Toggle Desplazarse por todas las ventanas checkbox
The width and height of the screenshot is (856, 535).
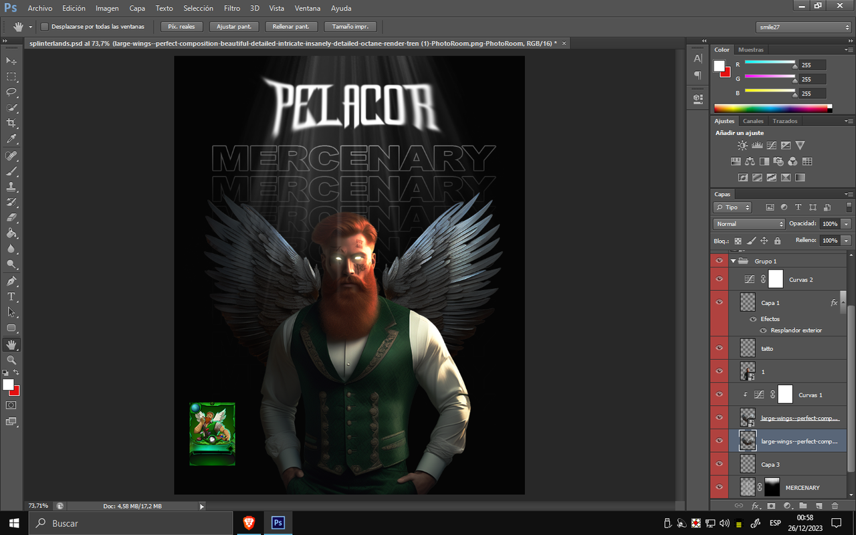[45, 27]
